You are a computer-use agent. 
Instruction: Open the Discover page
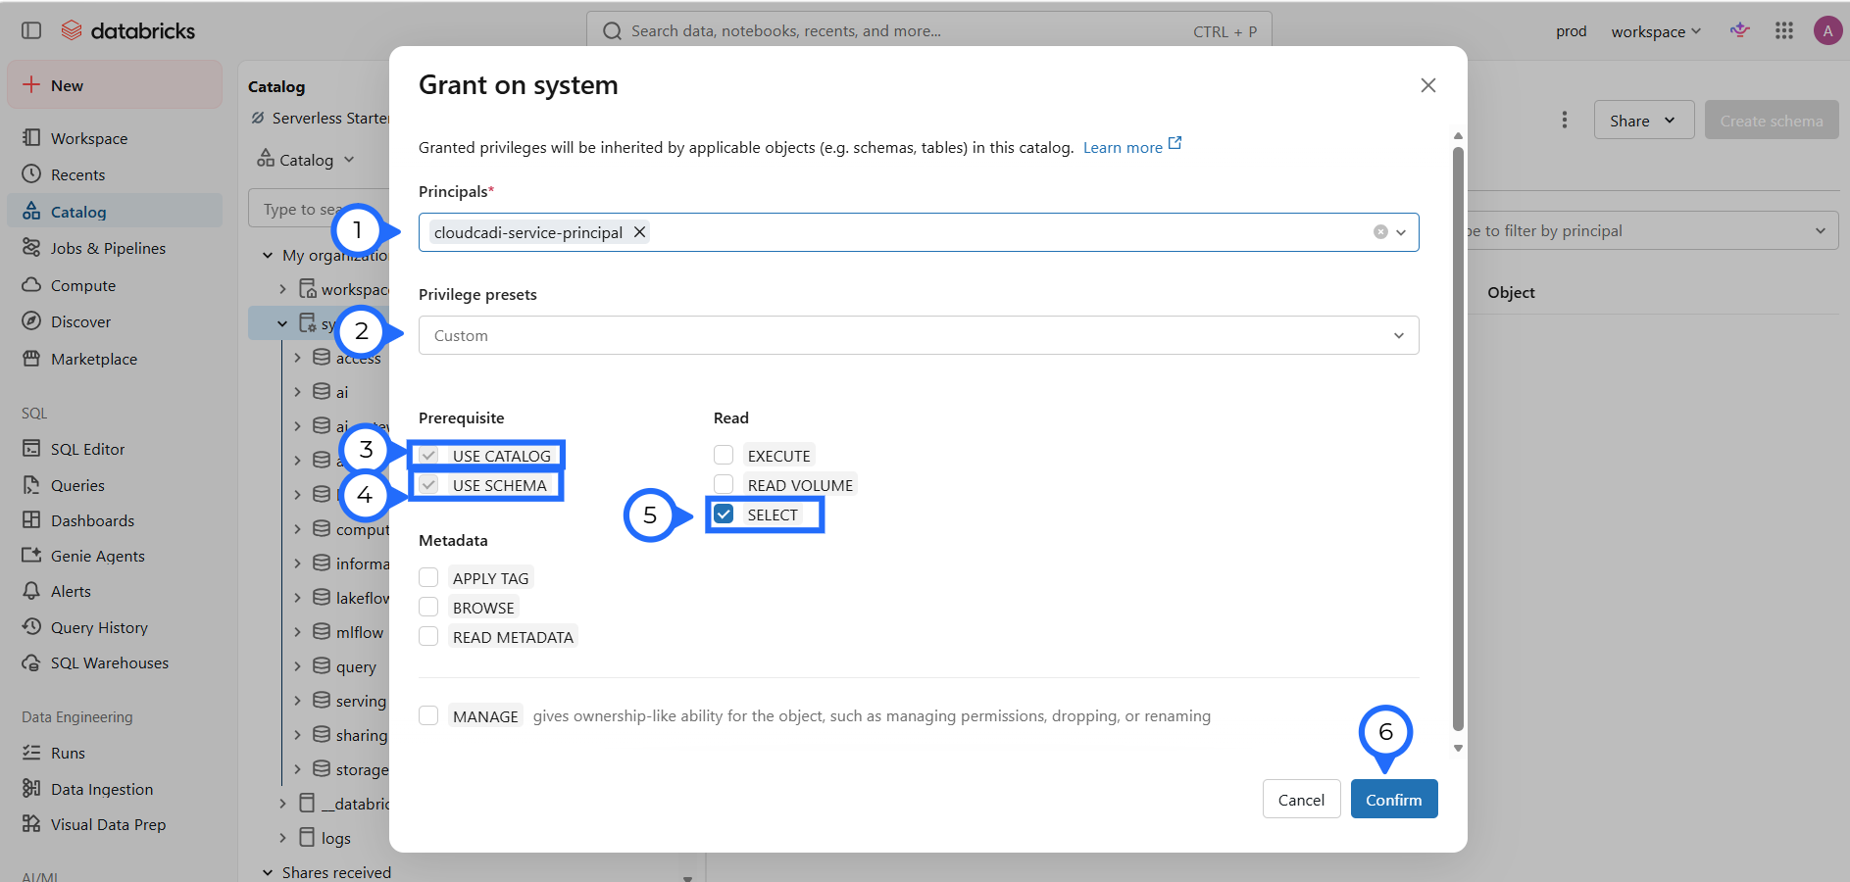point(115,321)
